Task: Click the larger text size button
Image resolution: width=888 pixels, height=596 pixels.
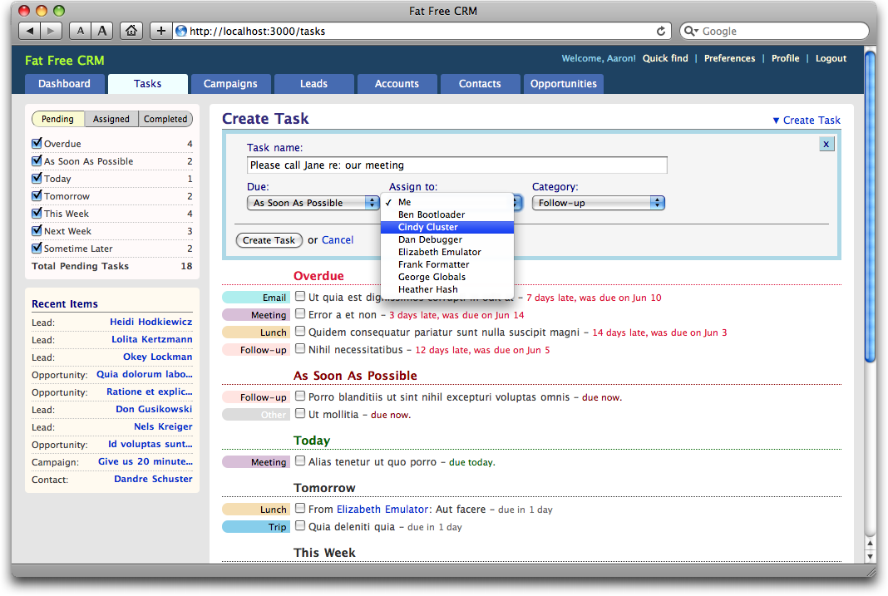Action: pyautogui.click(x=102, y=32)
